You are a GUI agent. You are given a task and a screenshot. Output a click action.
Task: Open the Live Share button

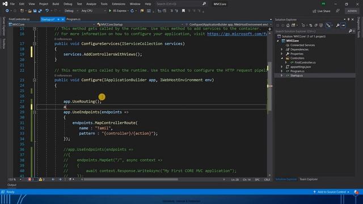pyautogui.click(x=322, y=11)
